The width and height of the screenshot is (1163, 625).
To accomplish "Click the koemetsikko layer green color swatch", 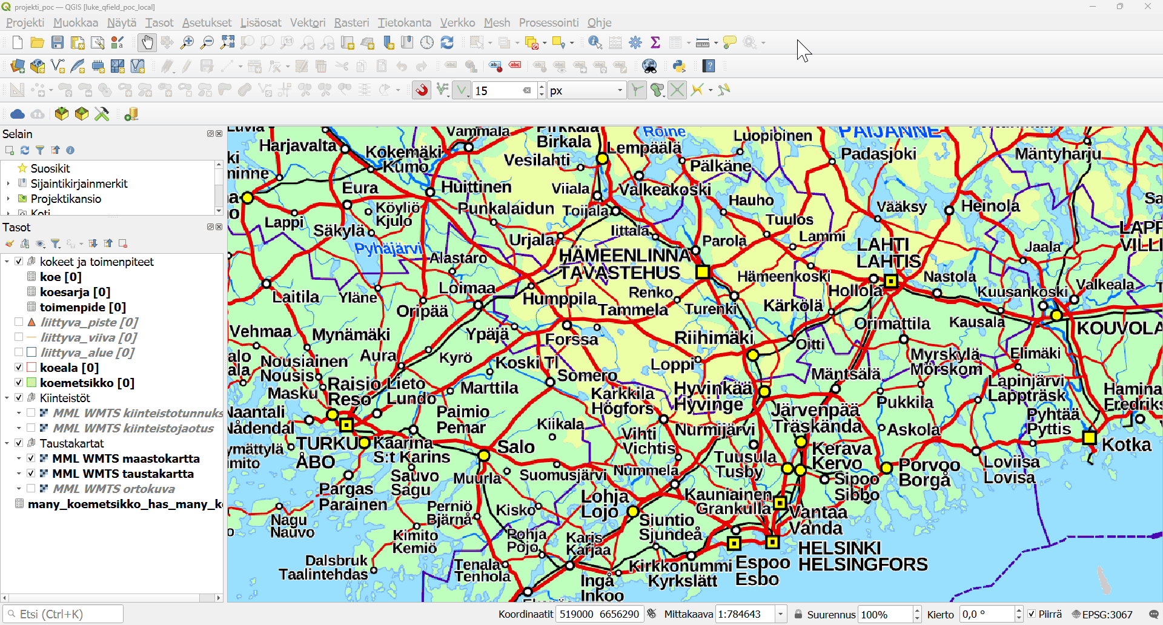I will pos(32,383).
